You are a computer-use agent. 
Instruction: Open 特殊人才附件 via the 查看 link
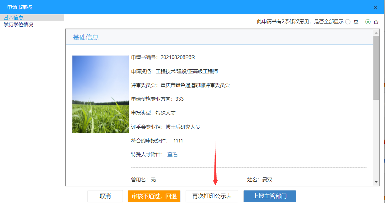click(x=172, y=154)
